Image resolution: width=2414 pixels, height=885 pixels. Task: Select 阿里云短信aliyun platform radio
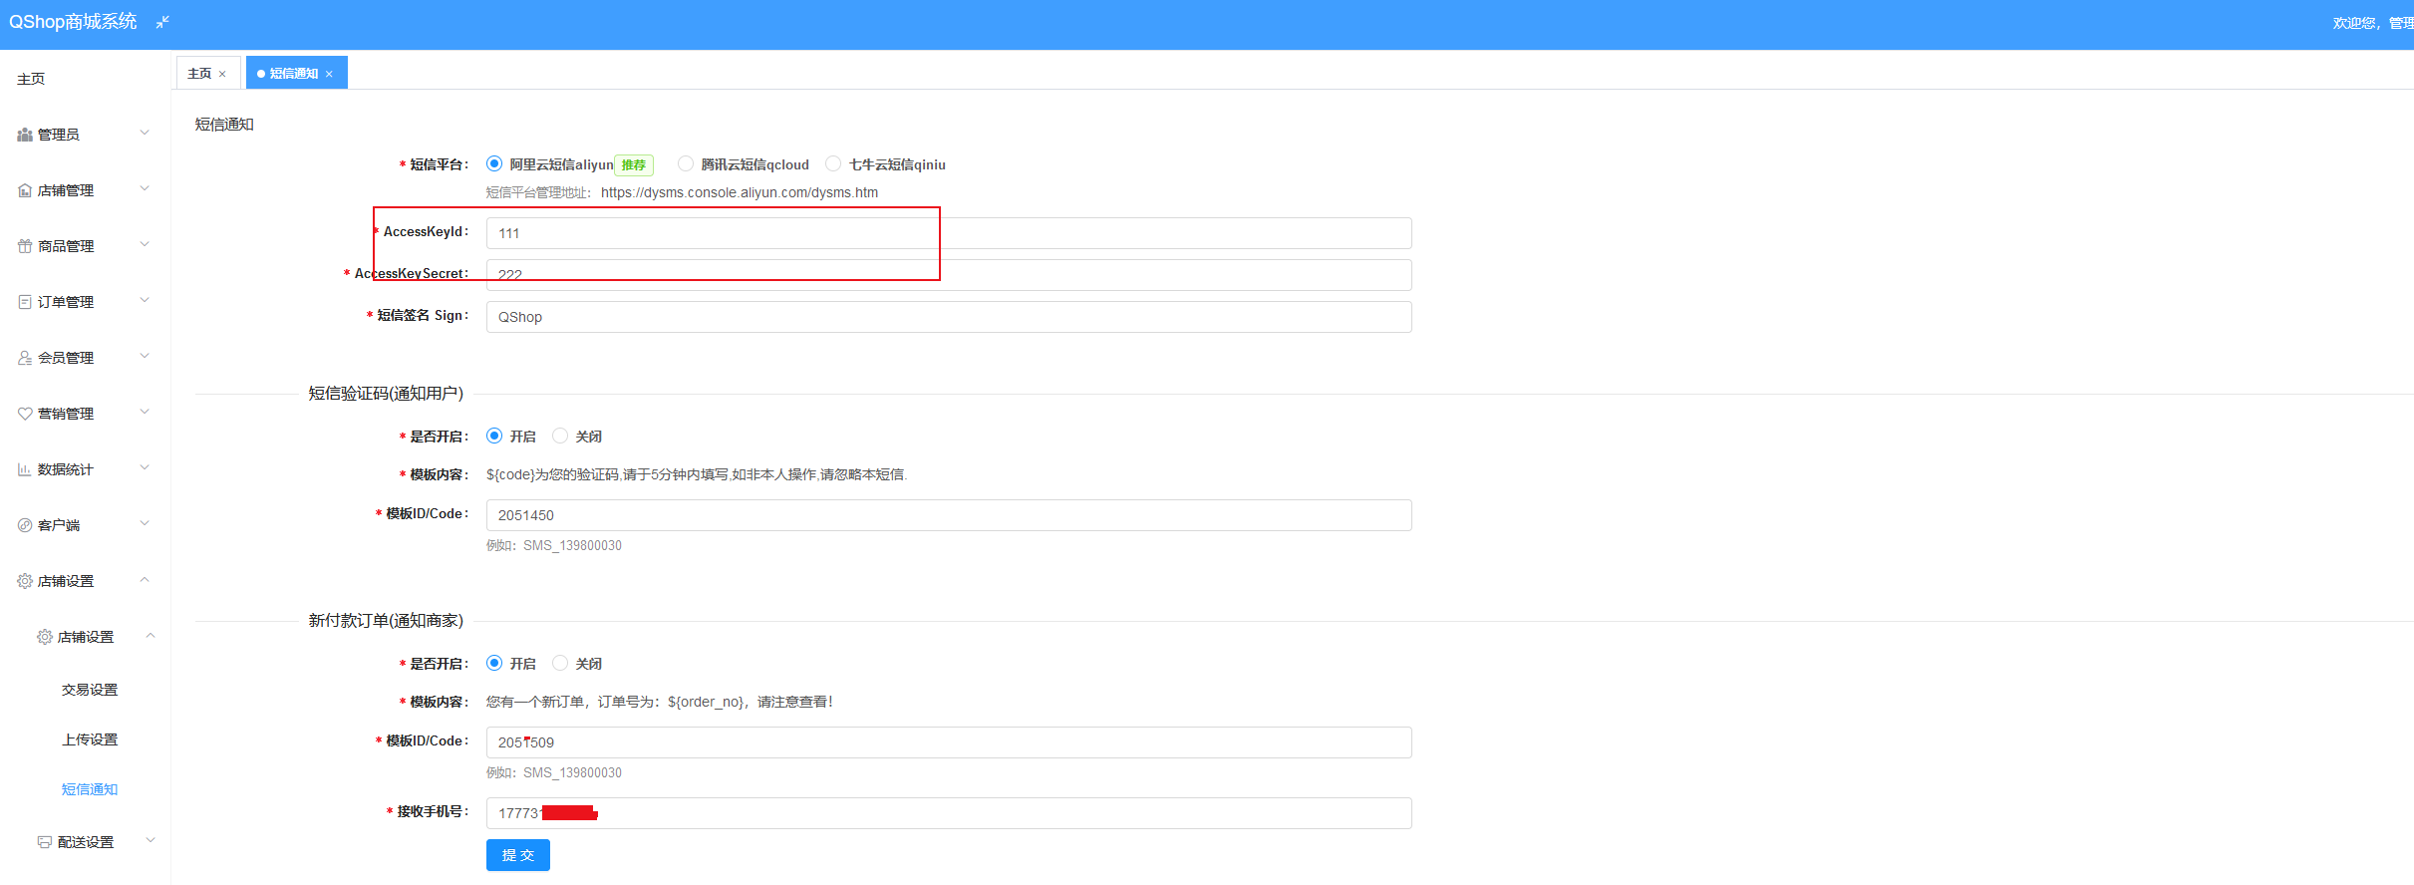coord(494,163)
